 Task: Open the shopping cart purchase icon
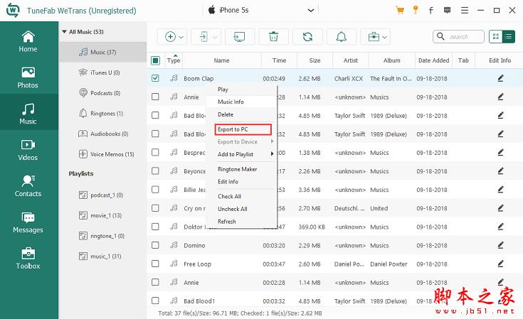coord(399,10)
